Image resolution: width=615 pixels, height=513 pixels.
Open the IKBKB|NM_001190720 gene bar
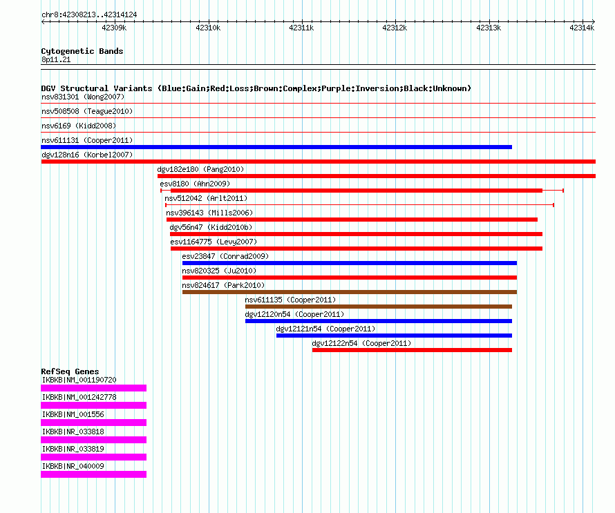[94, 388]
